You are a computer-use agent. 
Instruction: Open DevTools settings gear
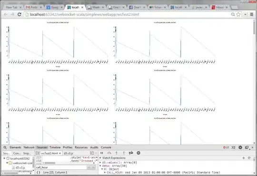pos(240,147)
